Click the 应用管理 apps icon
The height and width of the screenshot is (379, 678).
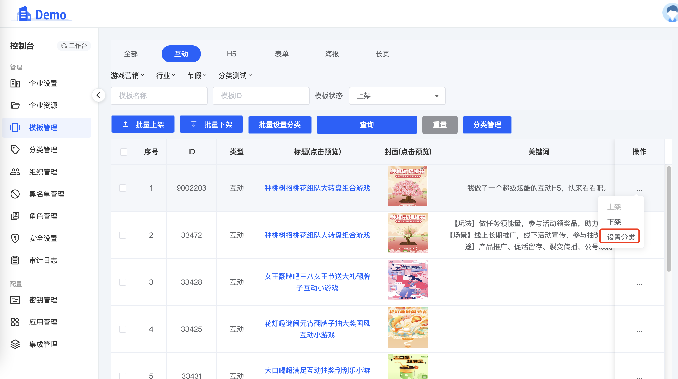(x=15, y=322)
